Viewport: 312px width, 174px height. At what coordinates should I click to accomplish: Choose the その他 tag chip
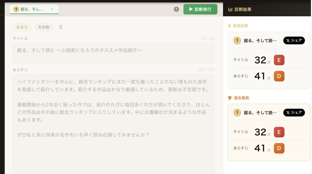pyautogui.click(x=44, y=27)
